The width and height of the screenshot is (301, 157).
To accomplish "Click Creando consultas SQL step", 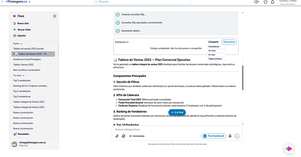I will (133, 14).
